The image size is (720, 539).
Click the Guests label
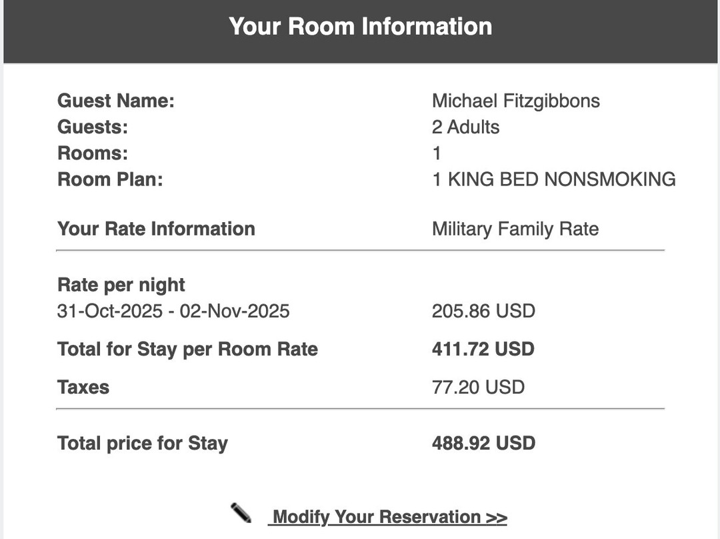(93, 127)
